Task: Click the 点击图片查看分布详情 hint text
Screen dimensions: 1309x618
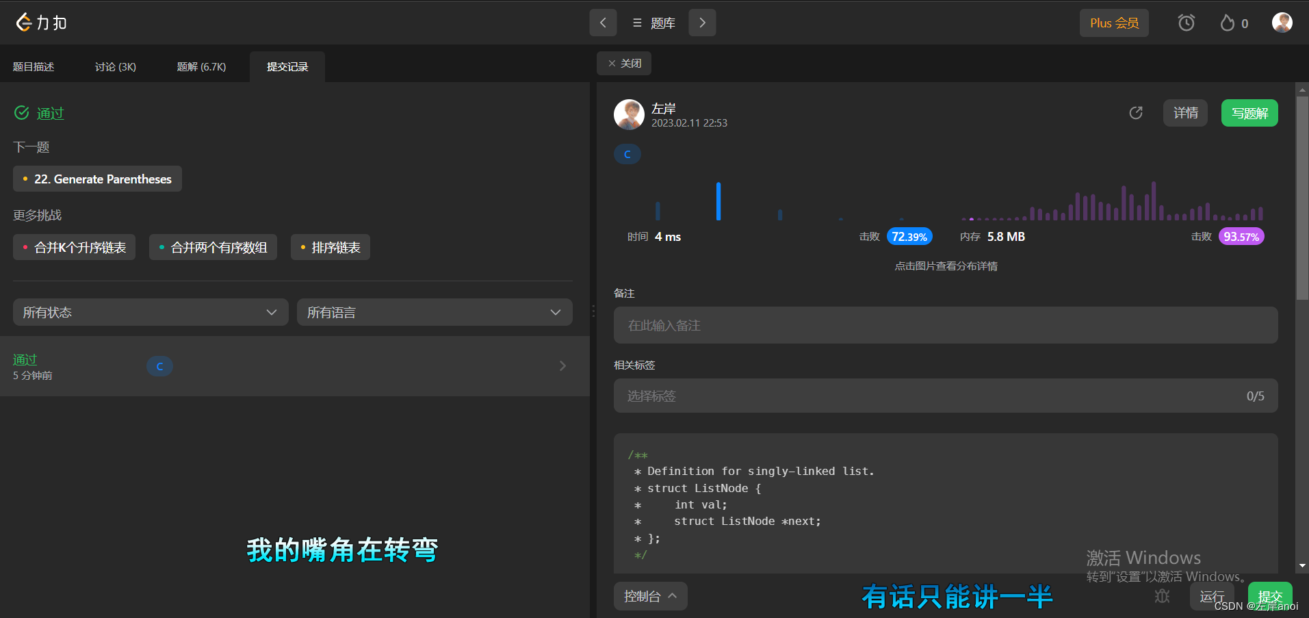Action: (x=946, y=266)
